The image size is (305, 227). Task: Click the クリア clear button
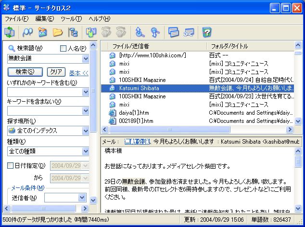[x=56, y=72]
